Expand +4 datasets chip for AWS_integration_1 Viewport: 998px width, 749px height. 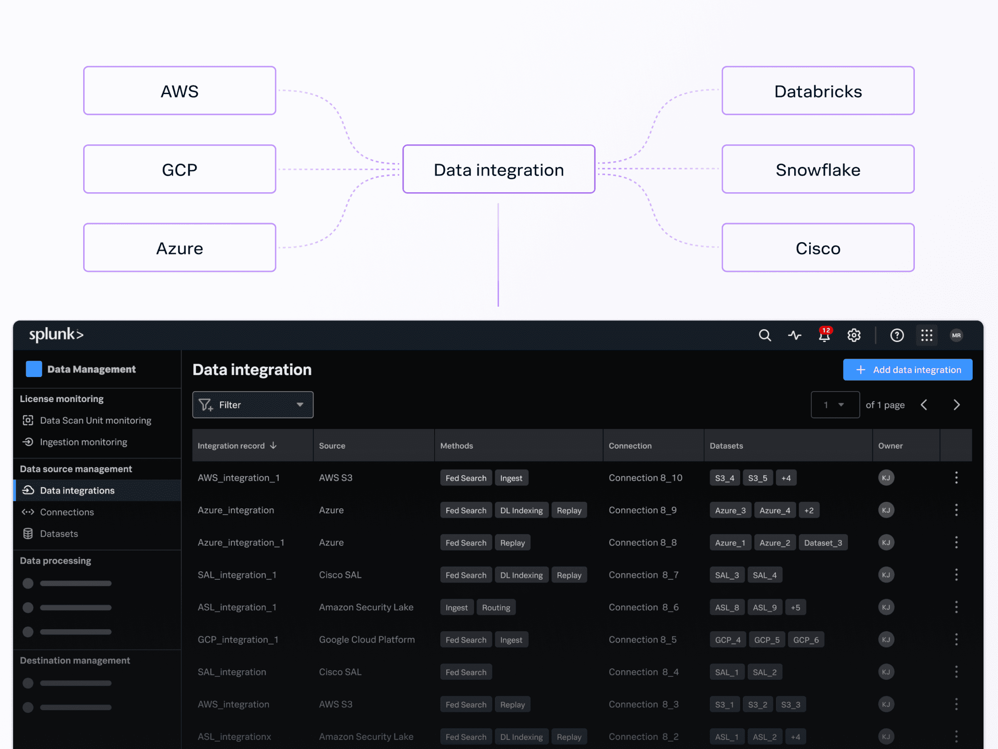tap(786, 478)
